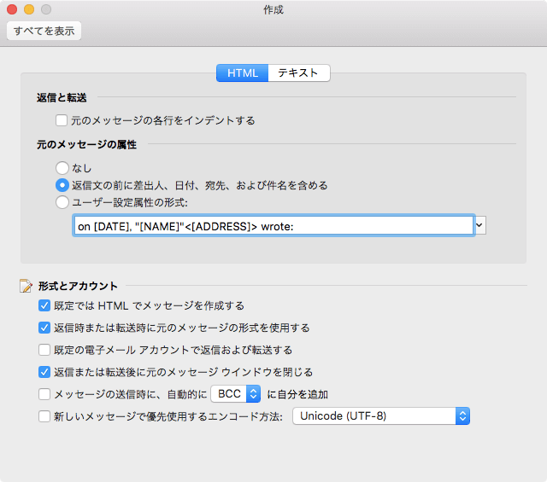Viewport: 547px width, 482px height.
Task: Switch to the テキスト tab
Action: [299, 73]
